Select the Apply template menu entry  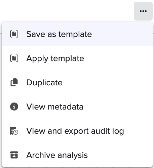pyautogui.click(x=77, y=58)
